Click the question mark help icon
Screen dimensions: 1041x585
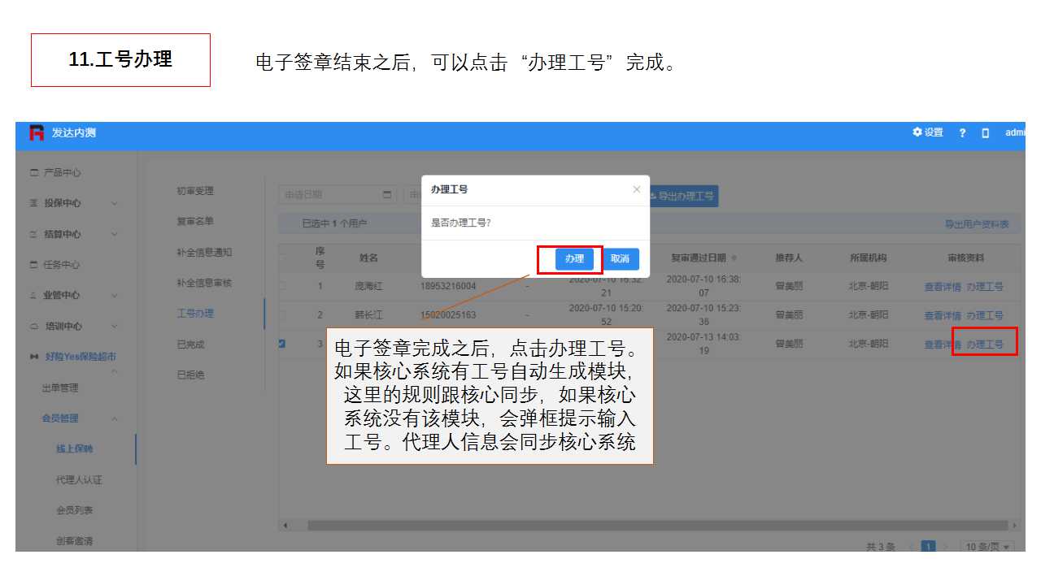coord(962,133)
